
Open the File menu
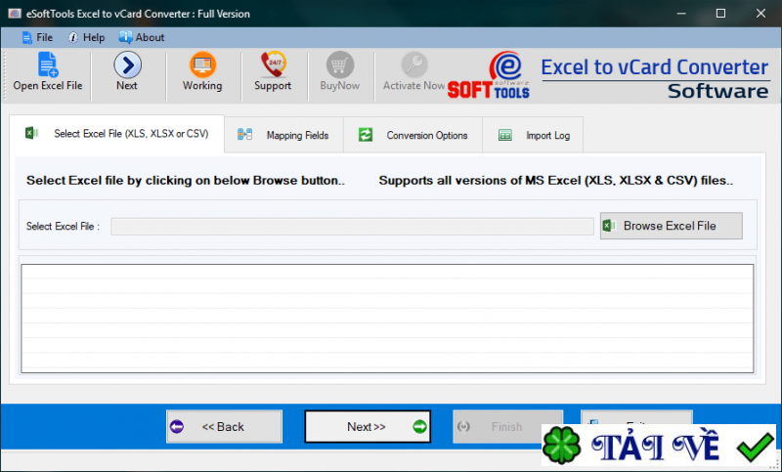coord(37,37)
